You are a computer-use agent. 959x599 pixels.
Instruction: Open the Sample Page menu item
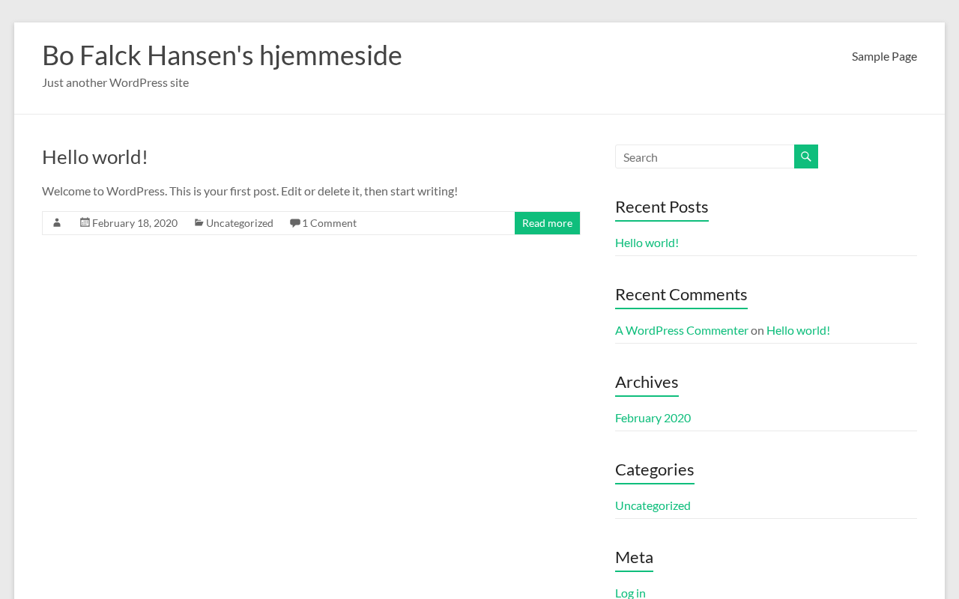[x=884, y=56]
